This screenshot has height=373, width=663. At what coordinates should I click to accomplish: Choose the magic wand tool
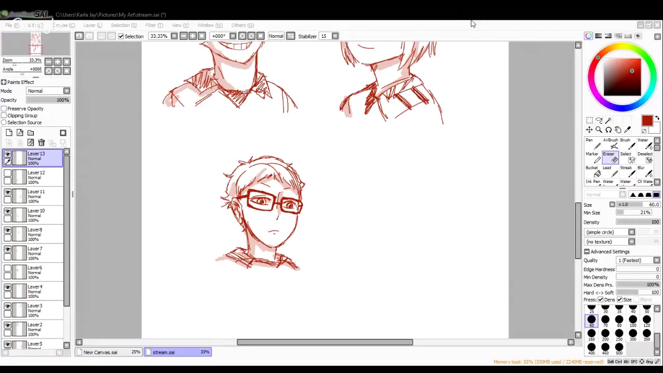609,120
